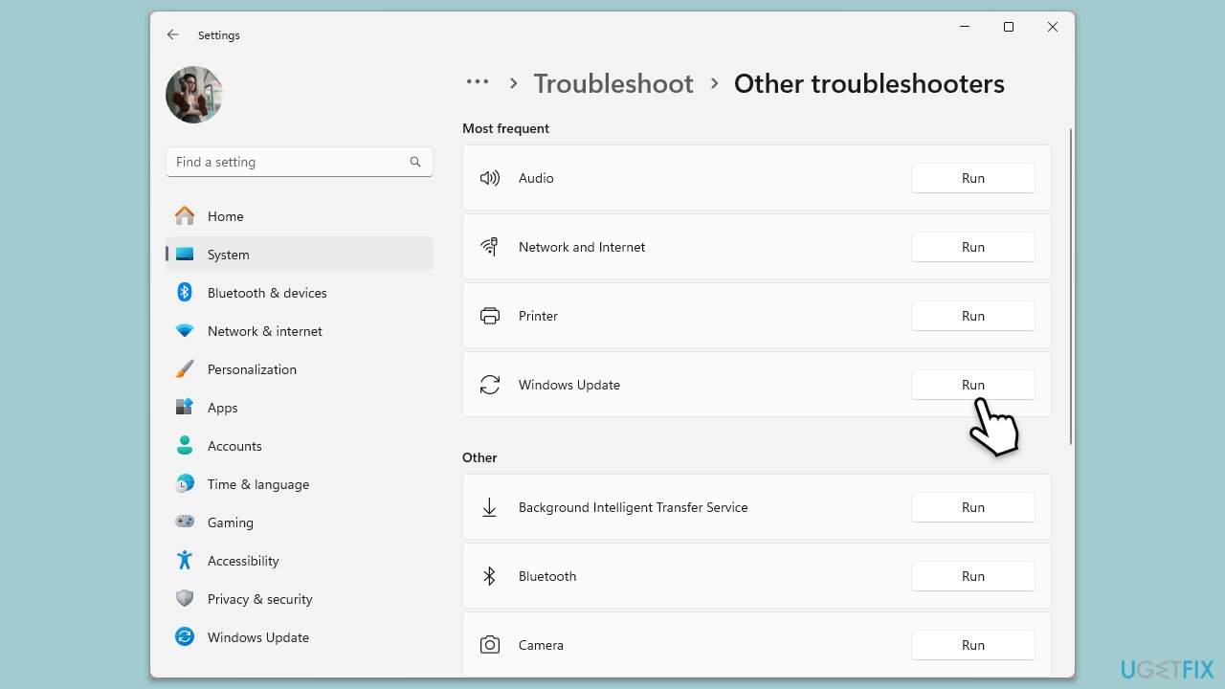Click the Time & language clock icon
1225x689 pixels.
point(185,484)
